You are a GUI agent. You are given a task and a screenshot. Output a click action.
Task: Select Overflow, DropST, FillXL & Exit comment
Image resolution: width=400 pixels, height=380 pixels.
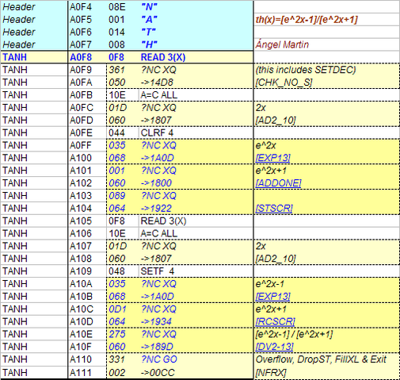[321, 359]
